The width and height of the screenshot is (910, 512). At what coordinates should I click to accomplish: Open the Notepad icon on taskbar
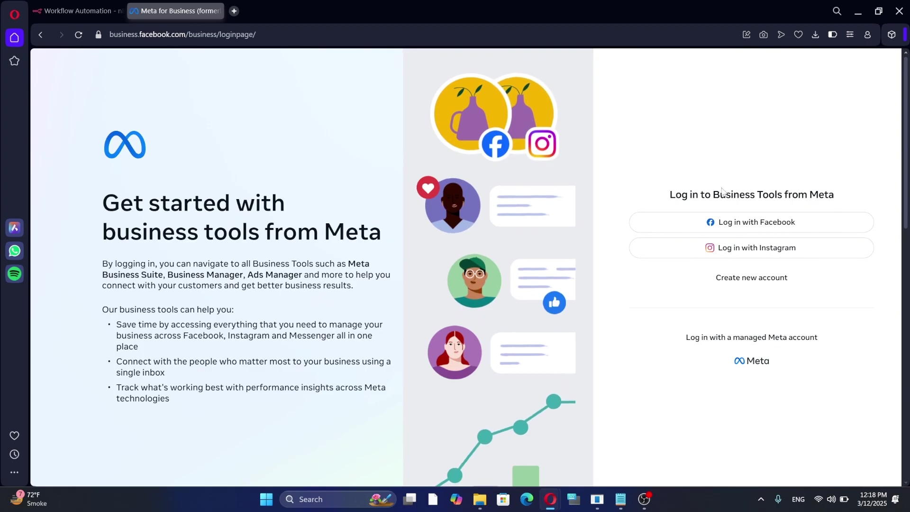(x=620, y=499)
